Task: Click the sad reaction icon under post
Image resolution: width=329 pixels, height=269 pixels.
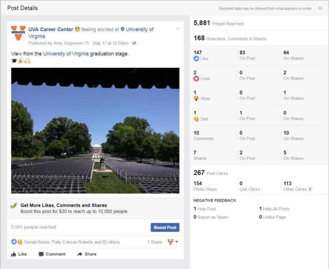Action: point(19,242)
